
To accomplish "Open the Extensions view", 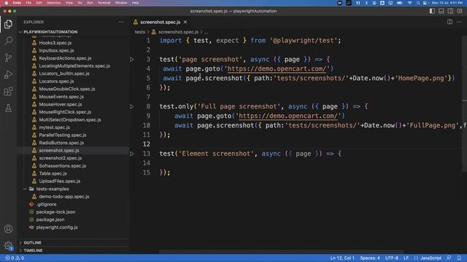I will tap(8, 91).
